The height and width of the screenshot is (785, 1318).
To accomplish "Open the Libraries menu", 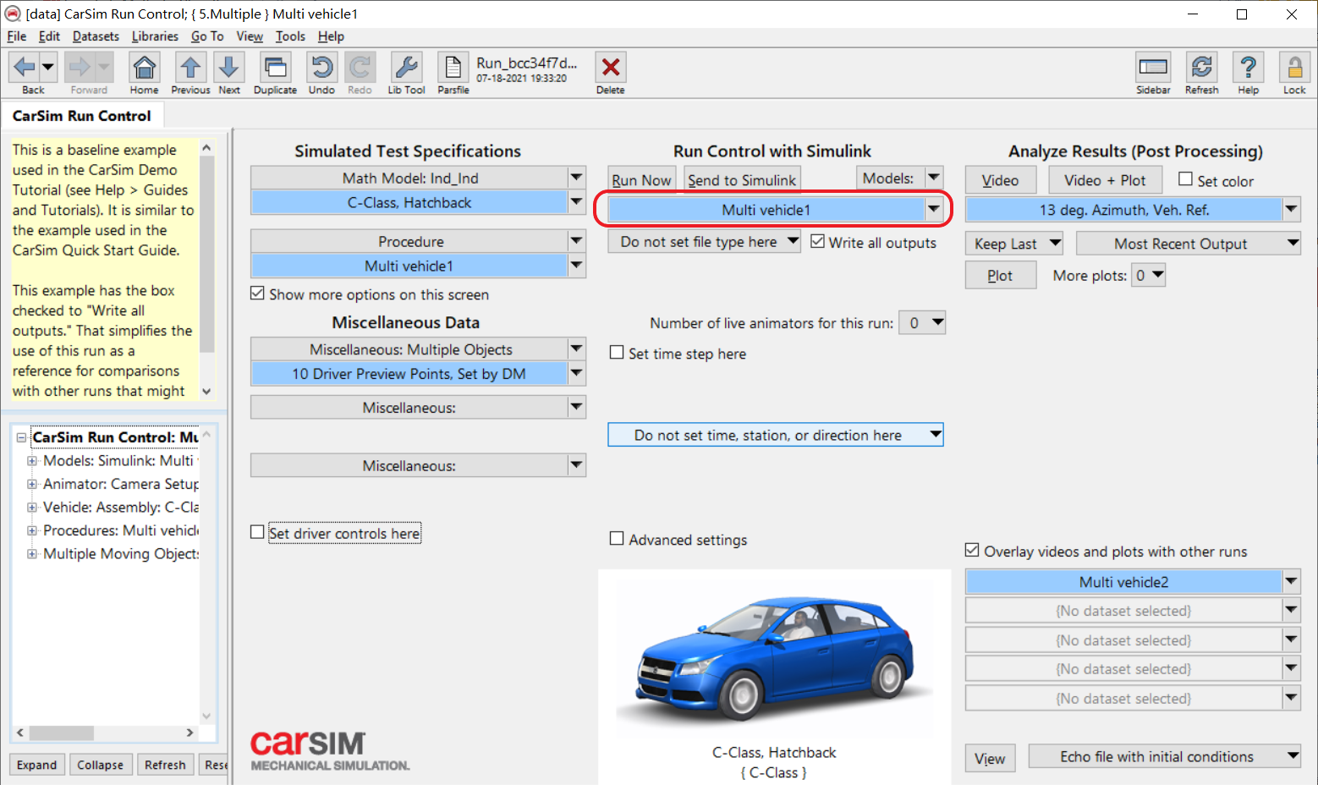I will click(x=155, y=36).
